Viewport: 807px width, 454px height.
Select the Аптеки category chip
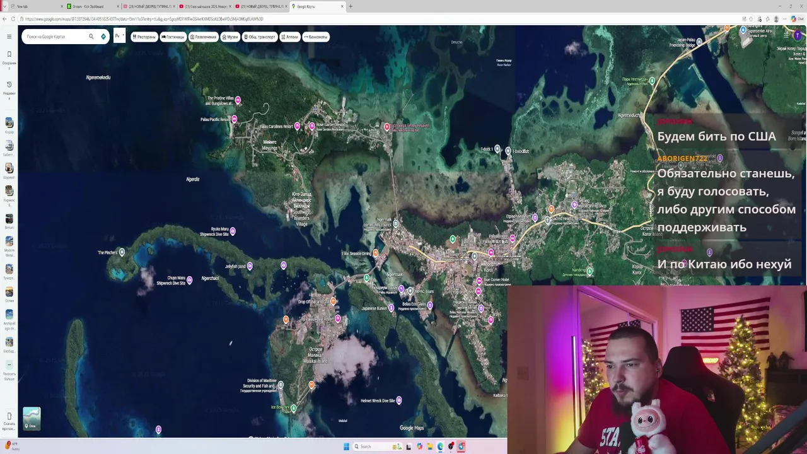tap(290, 37)
